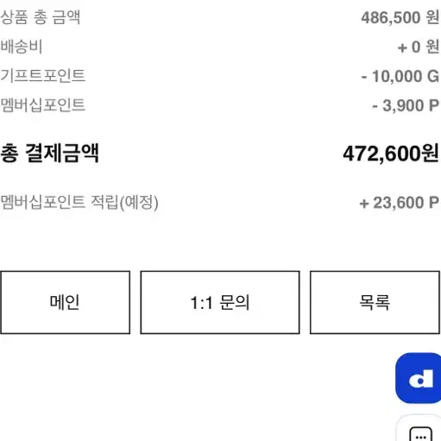441x441 pixels.
Task: Go to 메인 page button
Action: coord(66,302)
